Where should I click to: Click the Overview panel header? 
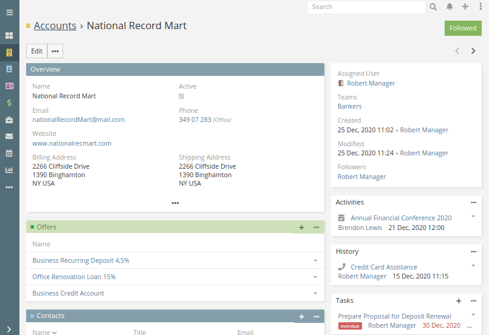coord(176,70)
